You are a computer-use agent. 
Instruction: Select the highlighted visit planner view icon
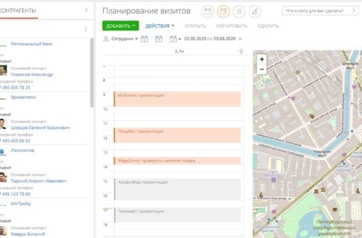tap(223, 11)
